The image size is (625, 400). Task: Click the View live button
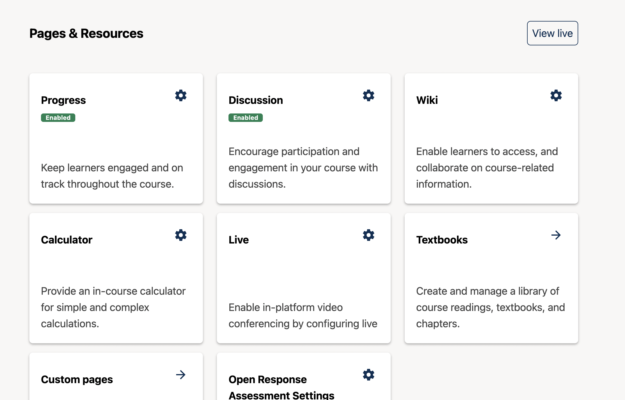point(552,33)
